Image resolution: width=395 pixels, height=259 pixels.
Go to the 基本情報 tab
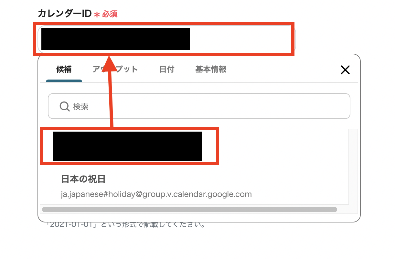pos(211,69)
